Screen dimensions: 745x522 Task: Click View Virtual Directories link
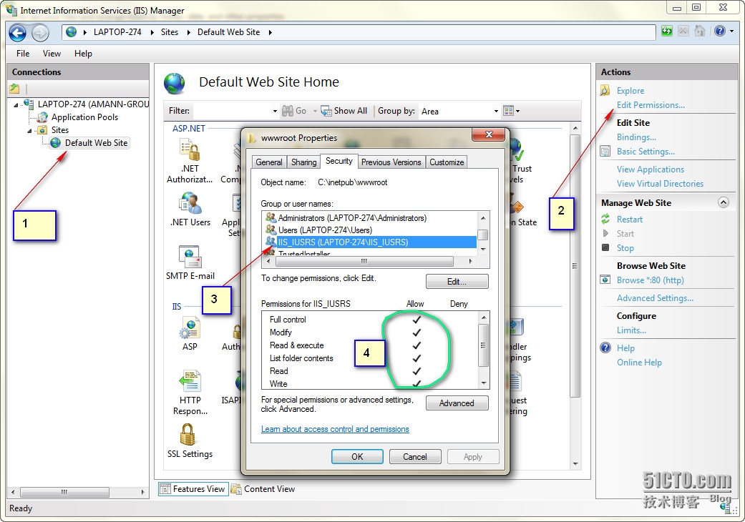[x=660, y=184]
